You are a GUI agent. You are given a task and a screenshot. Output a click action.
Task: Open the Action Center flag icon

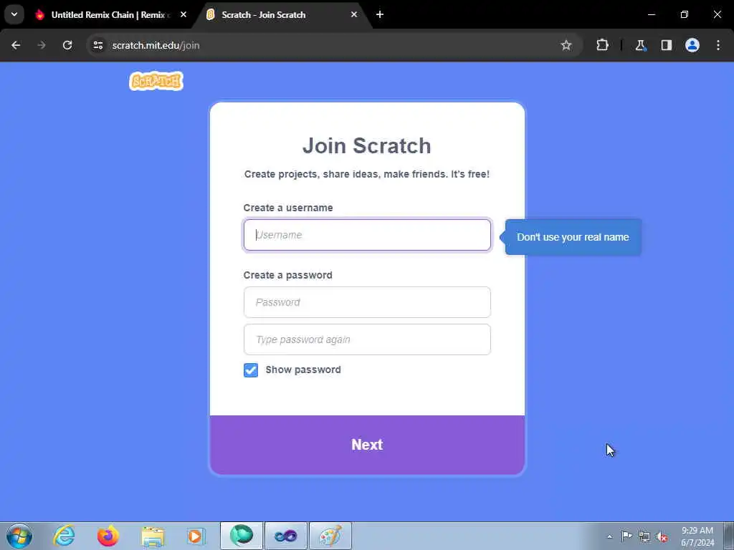[626, 536]
